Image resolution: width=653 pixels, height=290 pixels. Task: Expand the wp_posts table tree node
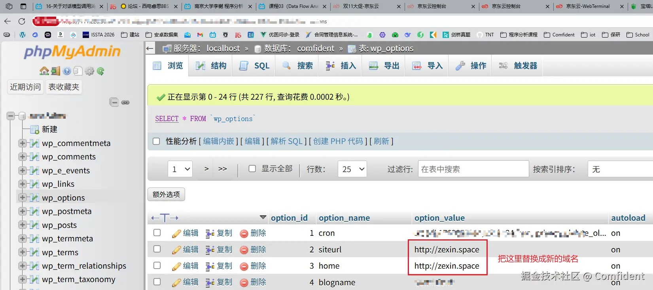[x=23, y=225]
